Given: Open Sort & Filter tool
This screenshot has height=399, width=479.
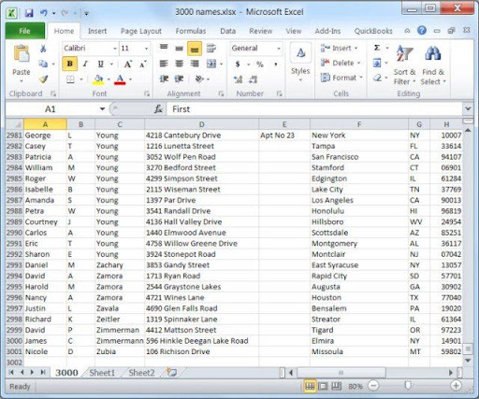Looking at the screenshot, I should [x=404, y=65].
